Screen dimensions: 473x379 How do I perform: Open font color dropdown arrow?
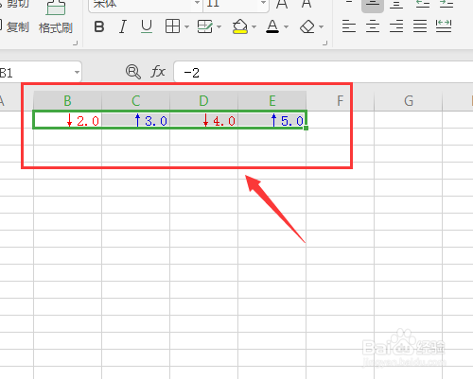[x=287, y=27]
